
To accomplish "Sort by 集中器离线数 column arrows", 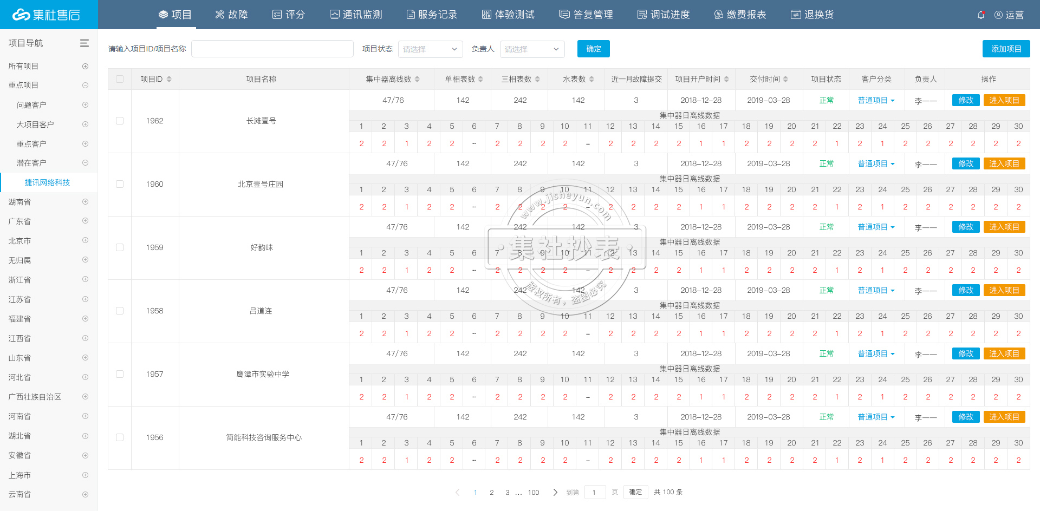I will tap(417, 79).
